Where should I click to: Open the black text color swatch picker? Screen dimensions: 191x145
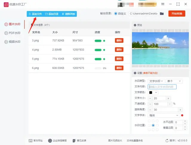(x=153, y=92)
